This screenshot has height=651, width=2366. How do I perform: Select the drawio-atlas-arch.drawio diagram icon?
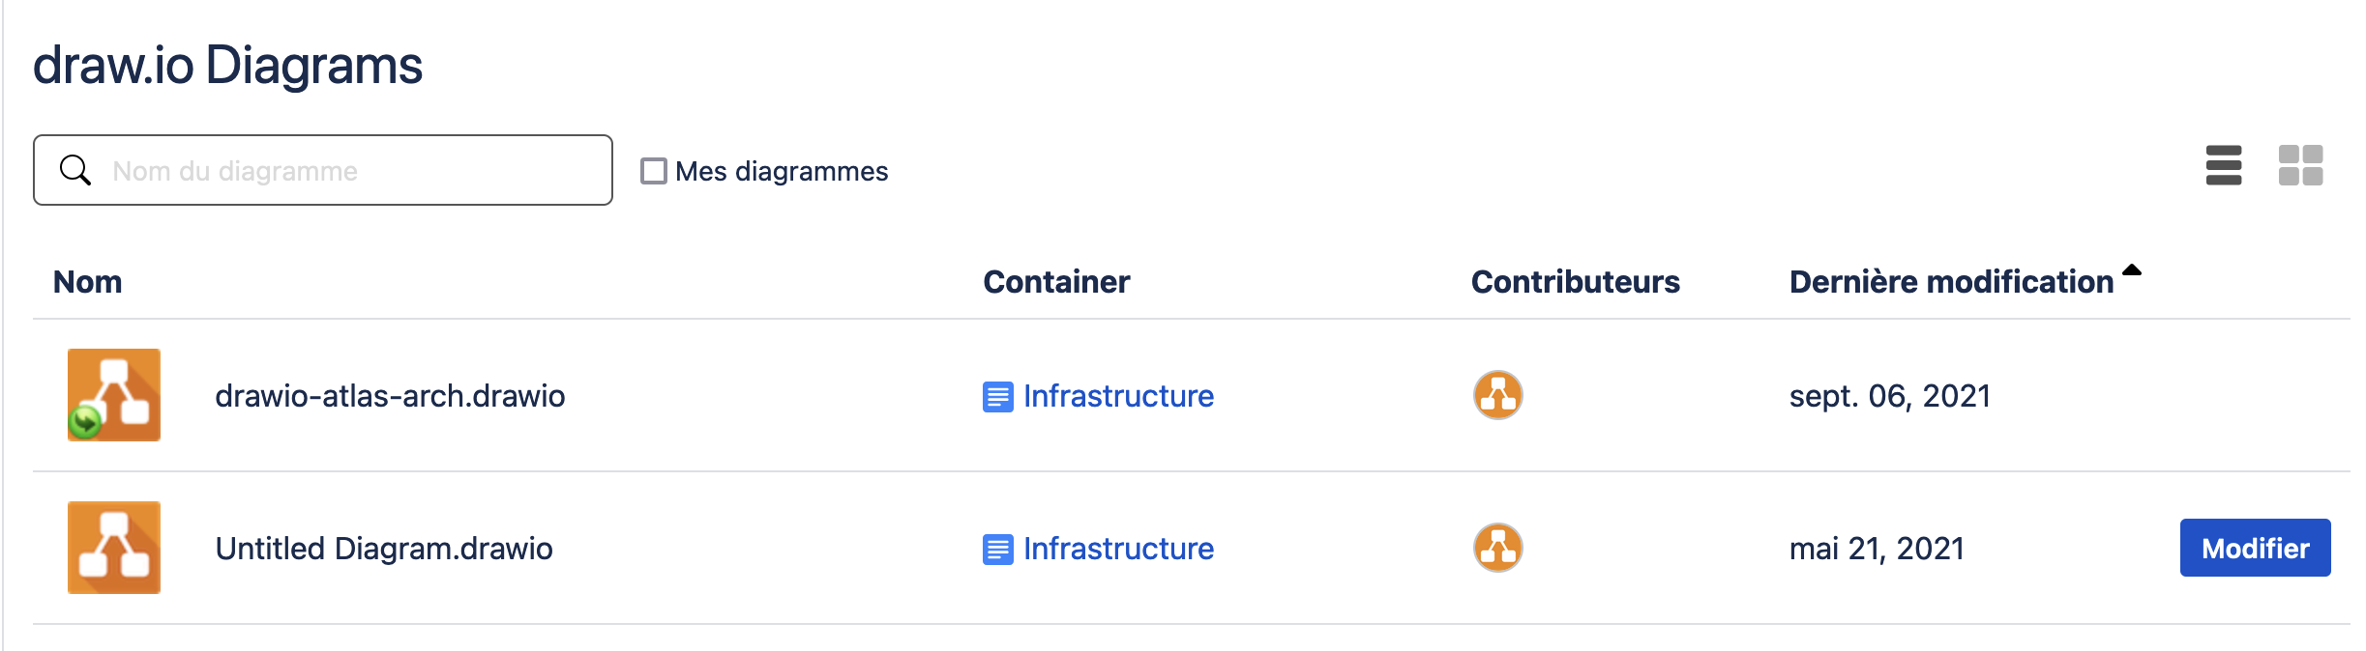click(114, 395)
